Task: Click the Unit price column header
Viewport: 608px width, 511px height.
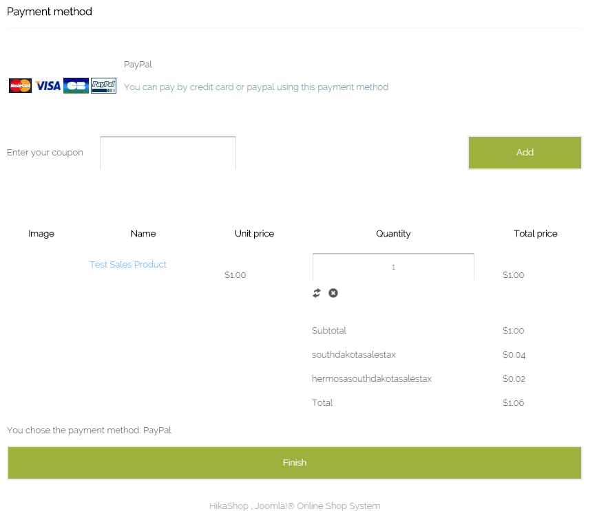Action: 254,234
